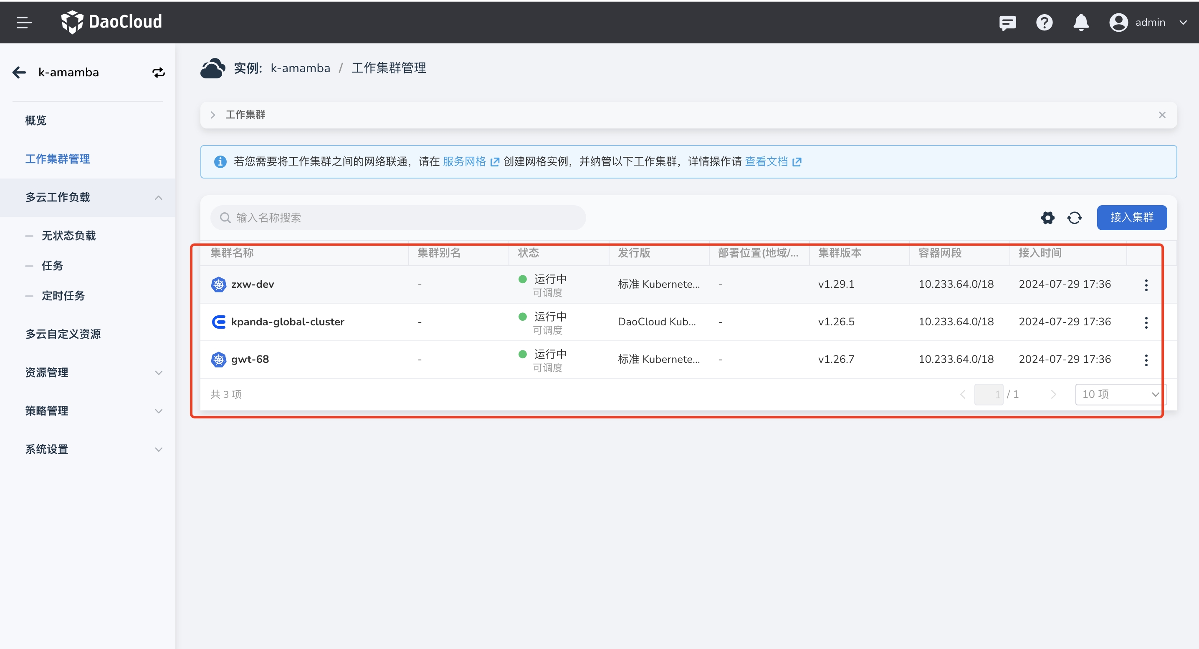Viewport: 1199px width, 649px height.
Task: Open the notifications bell
Action: [1081, 23]
